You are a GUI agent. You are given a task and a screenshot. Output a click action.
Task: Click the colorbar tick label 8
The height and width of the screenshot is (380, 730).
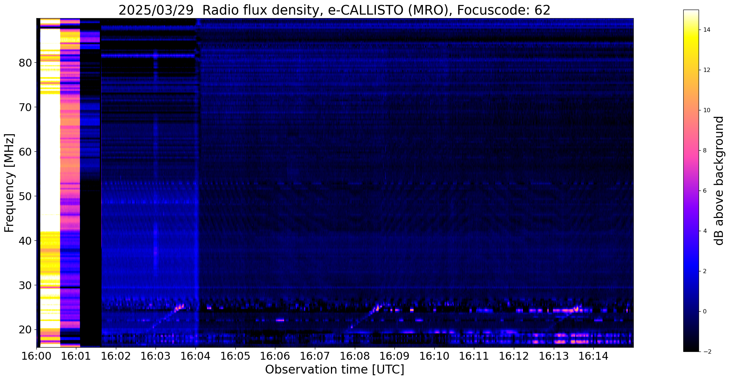click(x=705, y=151)
